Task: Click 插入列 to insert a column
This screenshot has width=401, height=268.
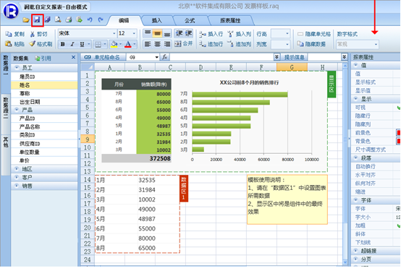Action: [x=240, y=34]
